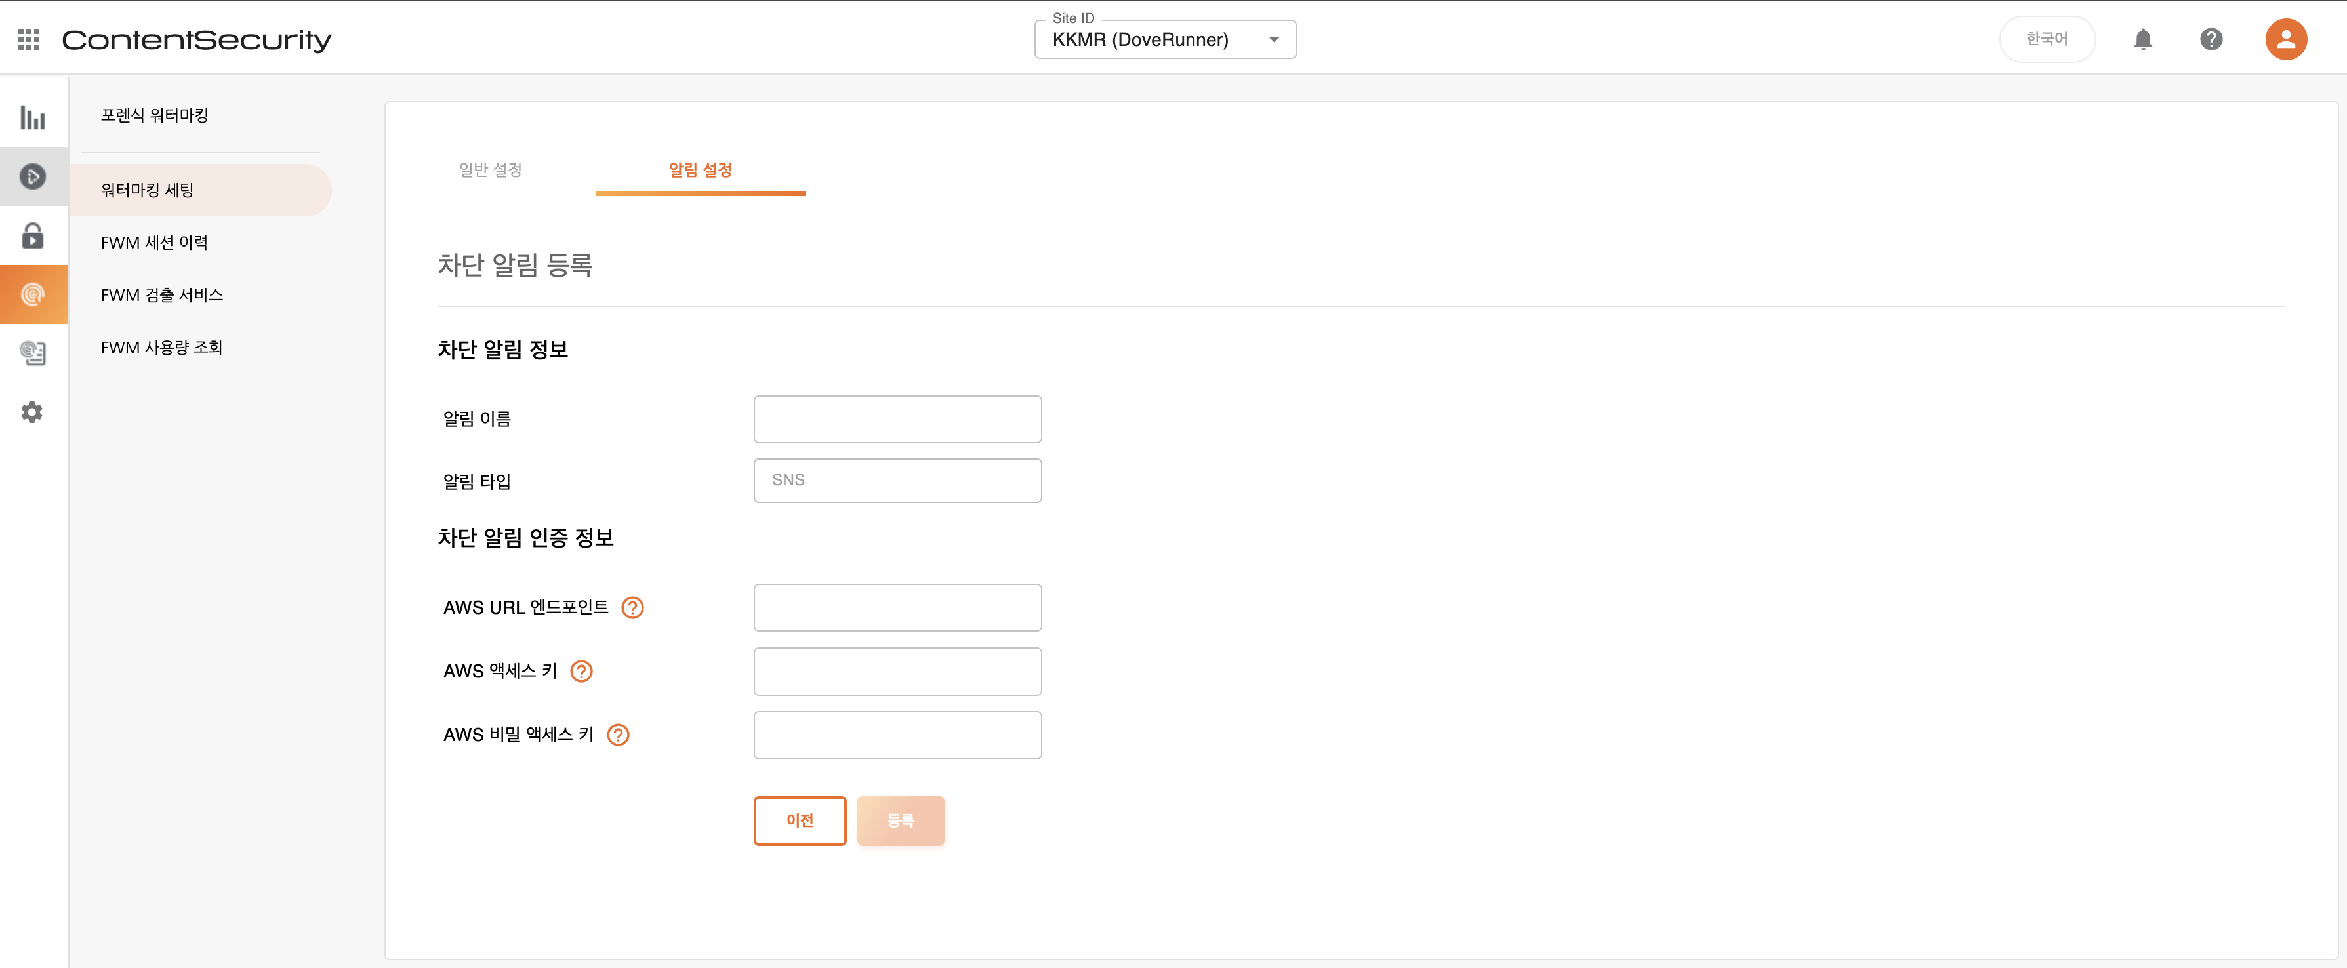
Task: Show help for AWS 비밀 액세스 키
Action: click(x=618, y=735)
